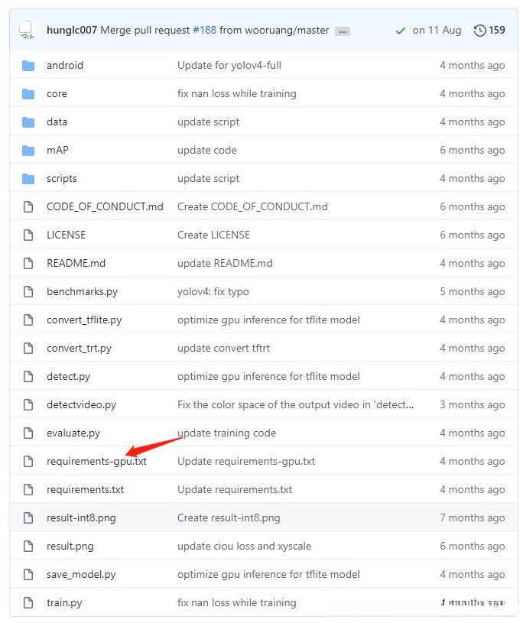Image resolution: width=523 pixels, height=623 pixels.
Task: Click file icon next to evaluate.py
Action: click(x=28, y=433)
